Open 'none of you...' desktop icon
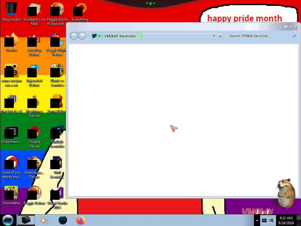The height and width of the screenshot is (226, 301). (x=11, y=167)
